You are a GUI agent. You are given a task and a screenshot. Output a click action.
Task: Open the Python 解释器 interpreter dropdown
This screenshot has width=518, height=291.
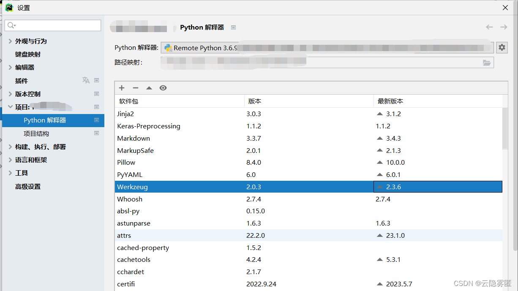point(327,48)
